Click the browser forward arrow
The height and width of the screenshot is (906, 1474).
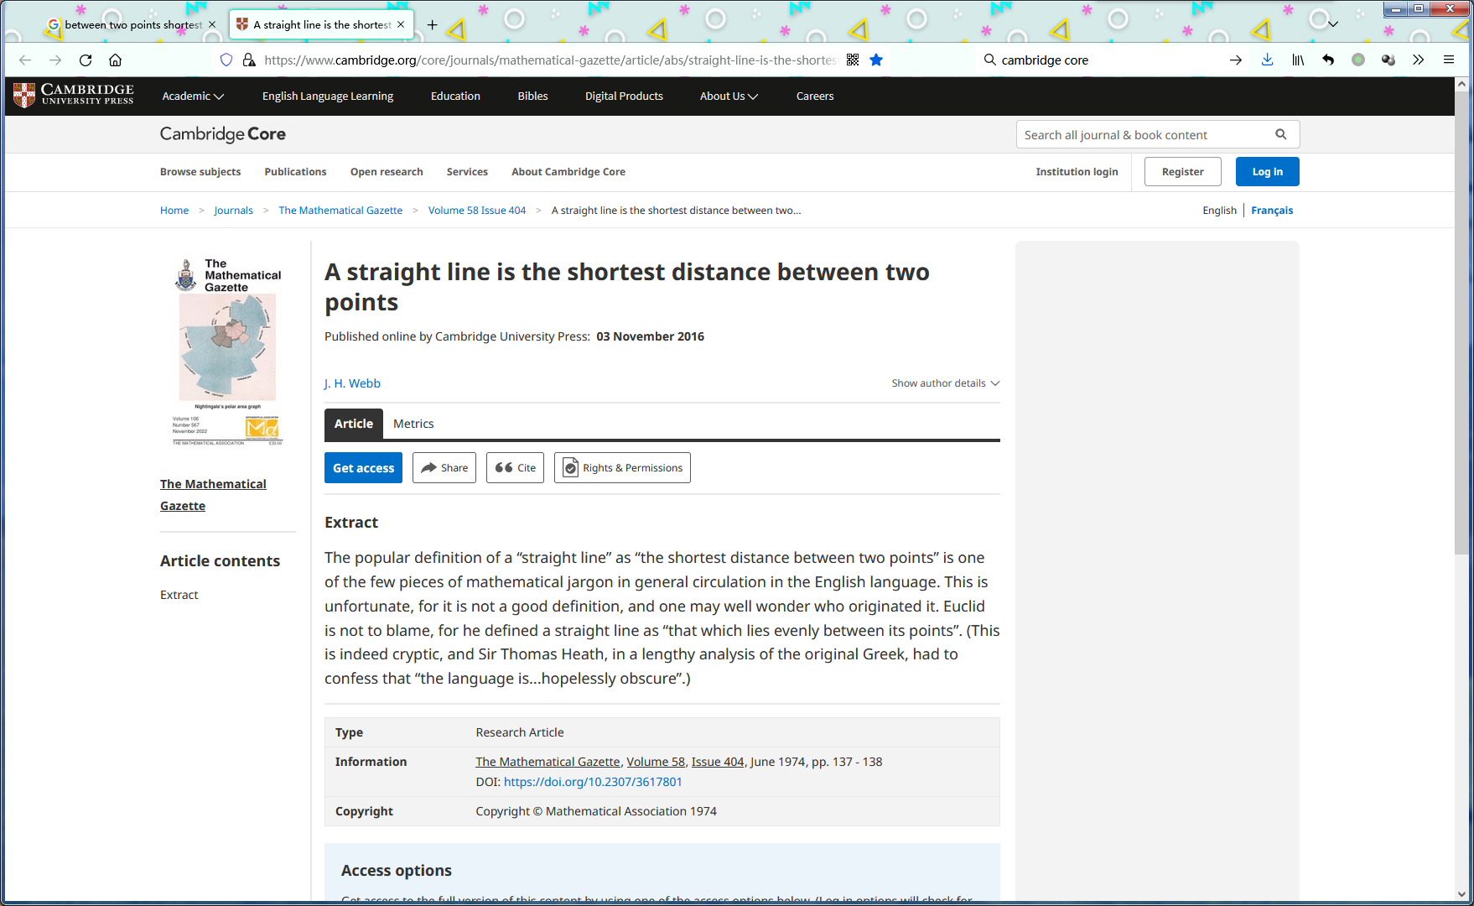(x=55, y=60)
